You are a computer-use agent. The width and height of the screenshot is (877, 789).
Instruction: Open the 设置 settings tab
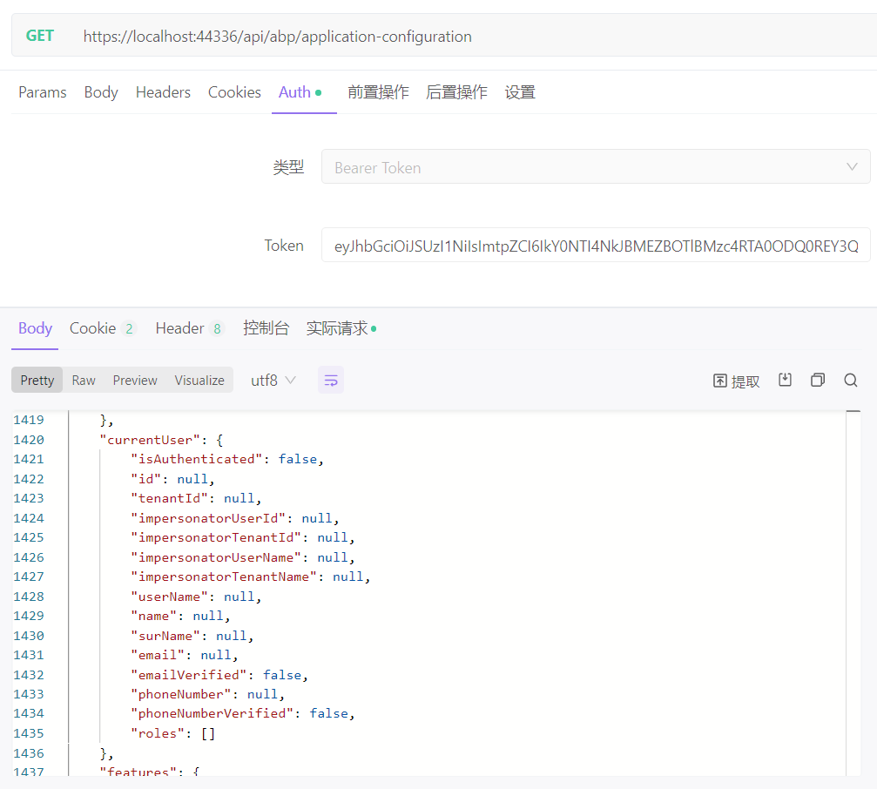[520, 91]
